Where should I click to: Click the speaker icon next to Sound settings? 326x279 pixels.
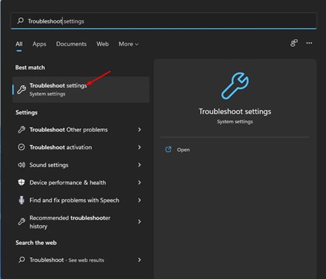point(22,165)
